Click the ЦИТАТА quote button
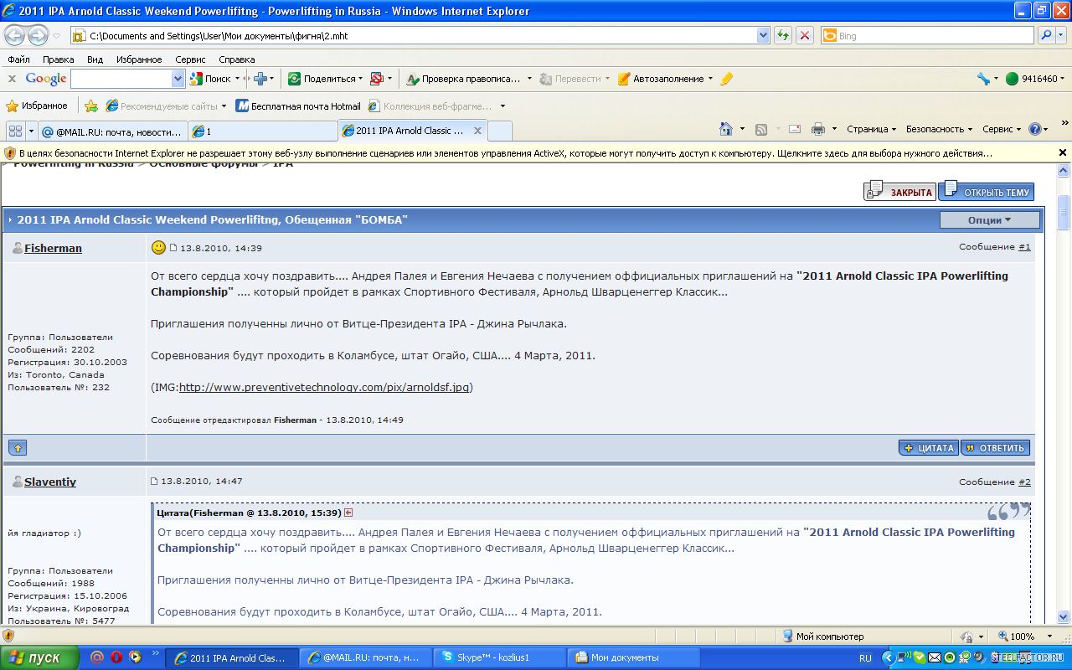Screen dimensions: 1072x670 929,448
